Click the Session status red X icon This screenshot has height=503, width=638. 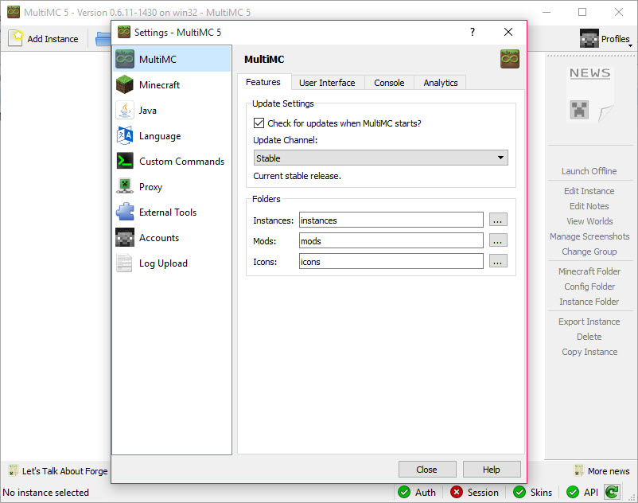pos(457,492)
